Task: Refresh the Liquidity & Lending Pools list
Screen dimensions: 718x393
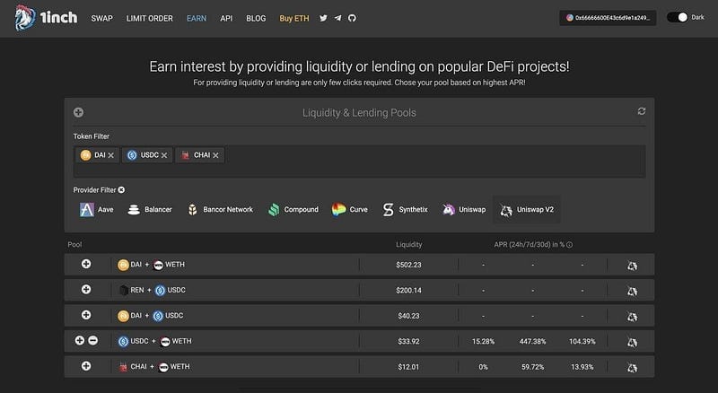Action: pos(641,112)
